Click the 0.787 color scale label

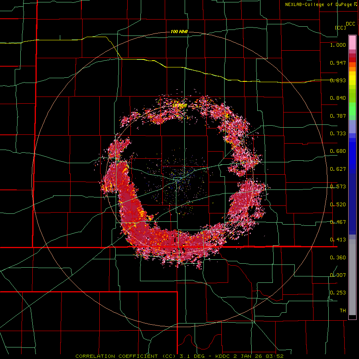(338, 116)
